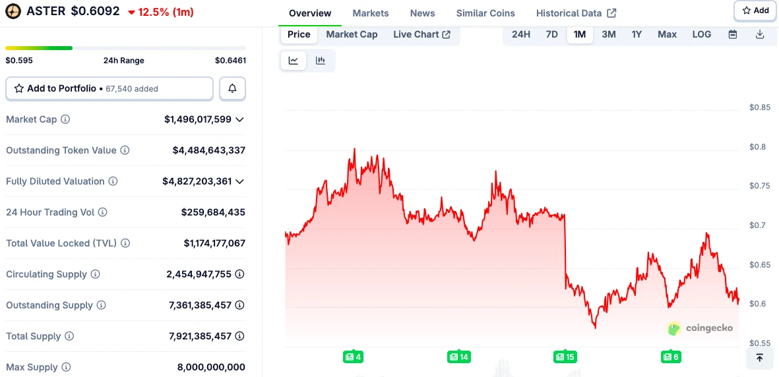Switch to candlestick chart view

pyautogui.click(x=321, y=61)
